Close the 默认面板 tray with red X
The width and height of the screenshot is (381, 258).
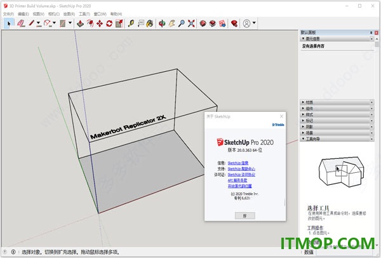click(377, 32)
